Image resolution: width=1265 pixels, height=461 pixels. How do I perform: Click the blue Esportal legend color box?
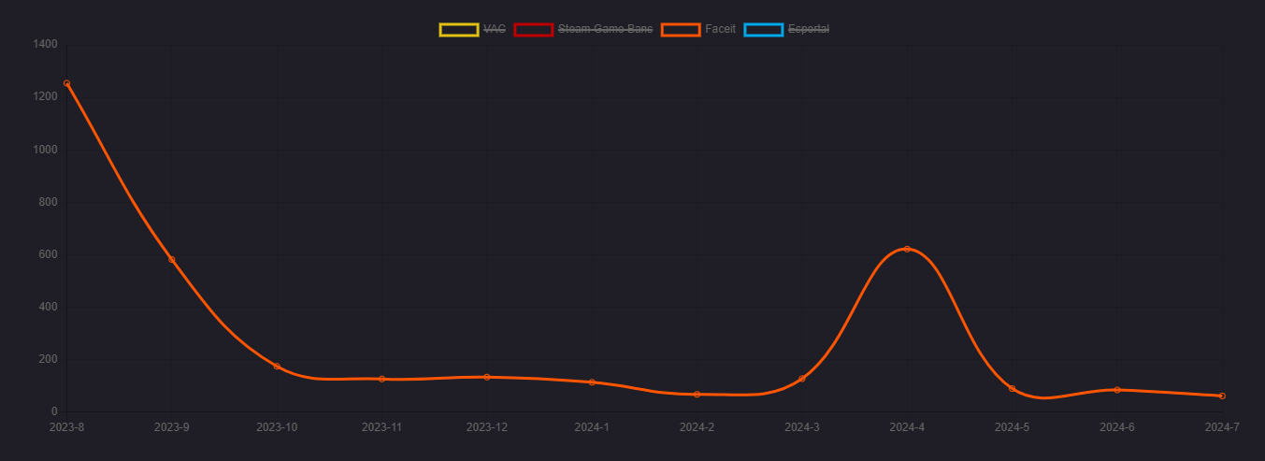pos(763,29)
